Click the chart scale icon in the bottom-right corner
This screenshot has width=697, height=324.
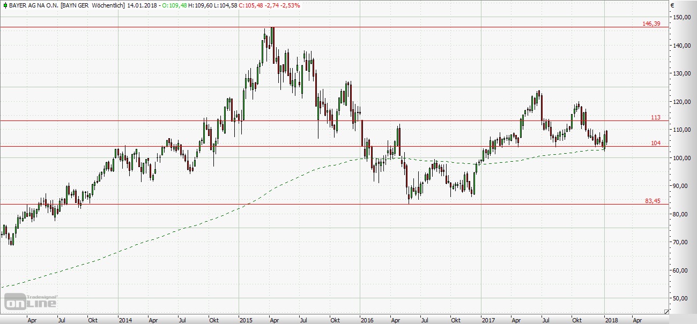tap(666, 311)
